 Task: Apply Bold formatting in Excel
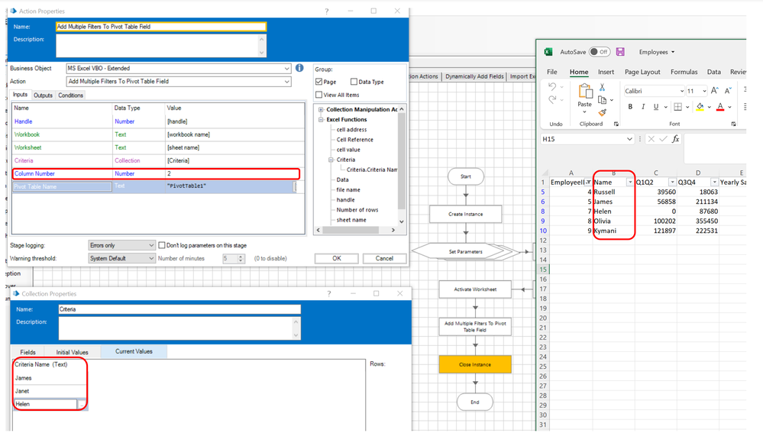630,107
